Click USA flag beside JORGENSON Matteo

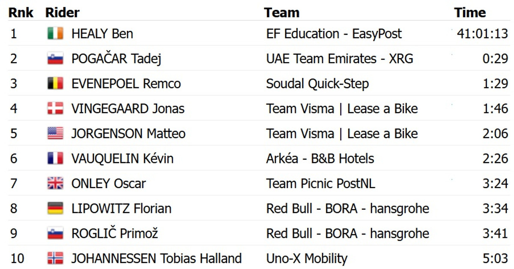point(55,133)
